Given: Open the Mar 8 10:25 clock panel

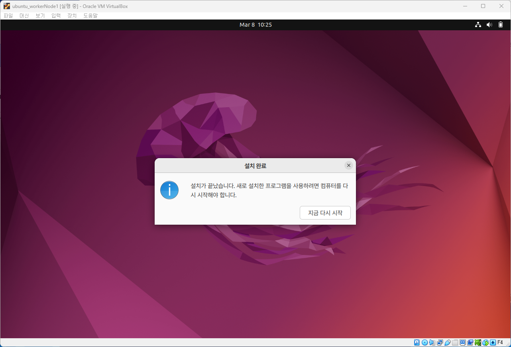Looking at the screenshot, I should point(255,25).
